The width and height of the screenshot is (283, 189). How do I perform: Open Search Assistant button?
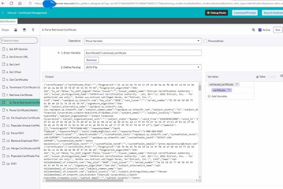[273, 13]
